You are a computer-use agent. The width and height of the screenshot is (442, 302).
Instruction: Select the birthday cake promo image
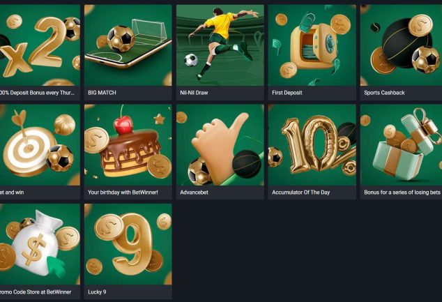coord(128,145)
